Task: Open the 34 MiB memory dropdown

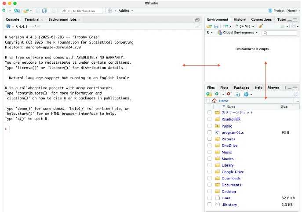Action: (x=247, y=26)
